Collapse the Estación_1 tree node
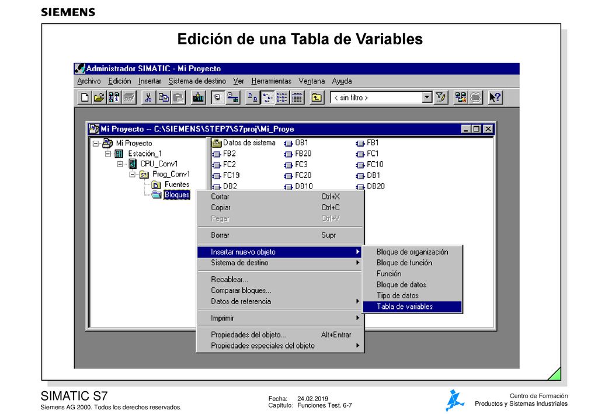Viewport: 598px width, 414px height. 108,154
